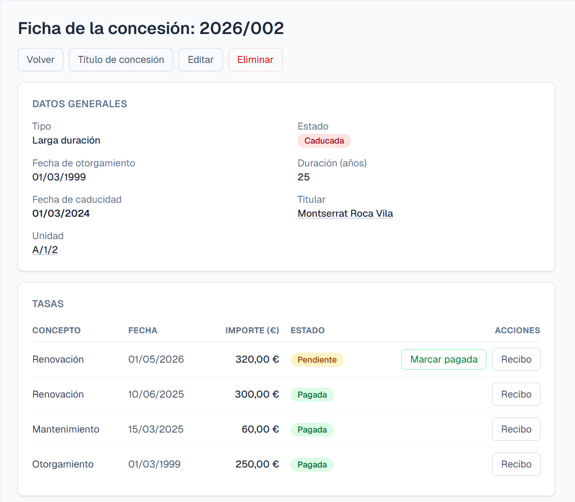The width and height of the screenshot is (575, 502).
Task: Click date 10/06/2025 in fees table
Action: click(x=156, y=394)
